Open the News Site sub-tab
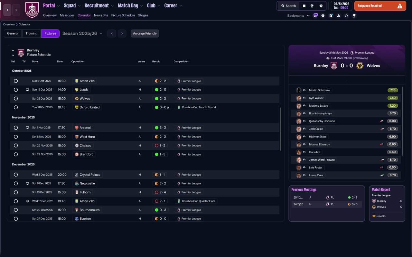This screenshot has height=257, width=412. 101,15
